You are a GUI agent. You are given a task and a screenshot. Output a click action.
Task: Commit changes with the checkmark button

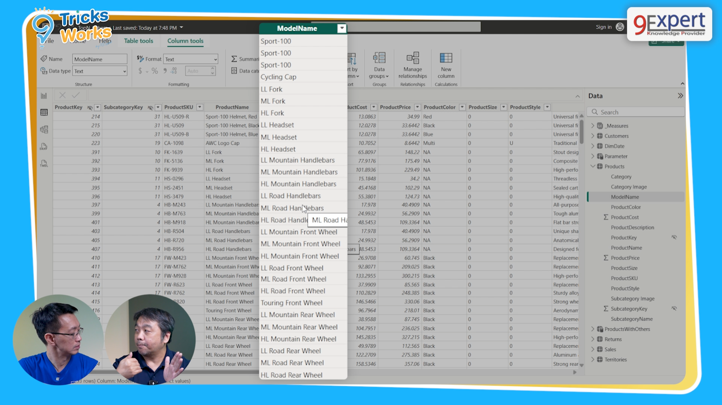(76, 95)
